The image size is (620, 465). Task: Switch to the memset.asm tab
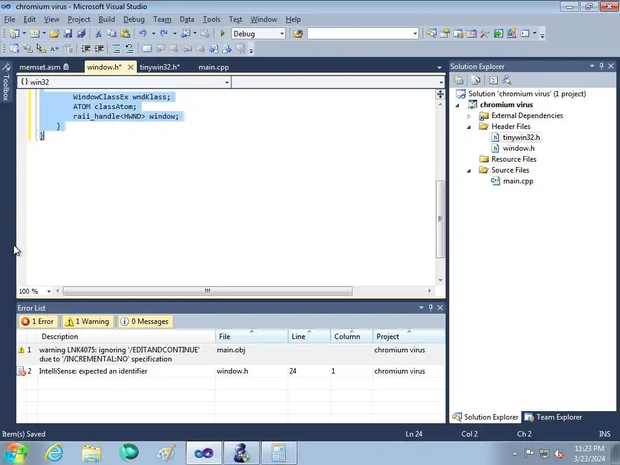44,67
